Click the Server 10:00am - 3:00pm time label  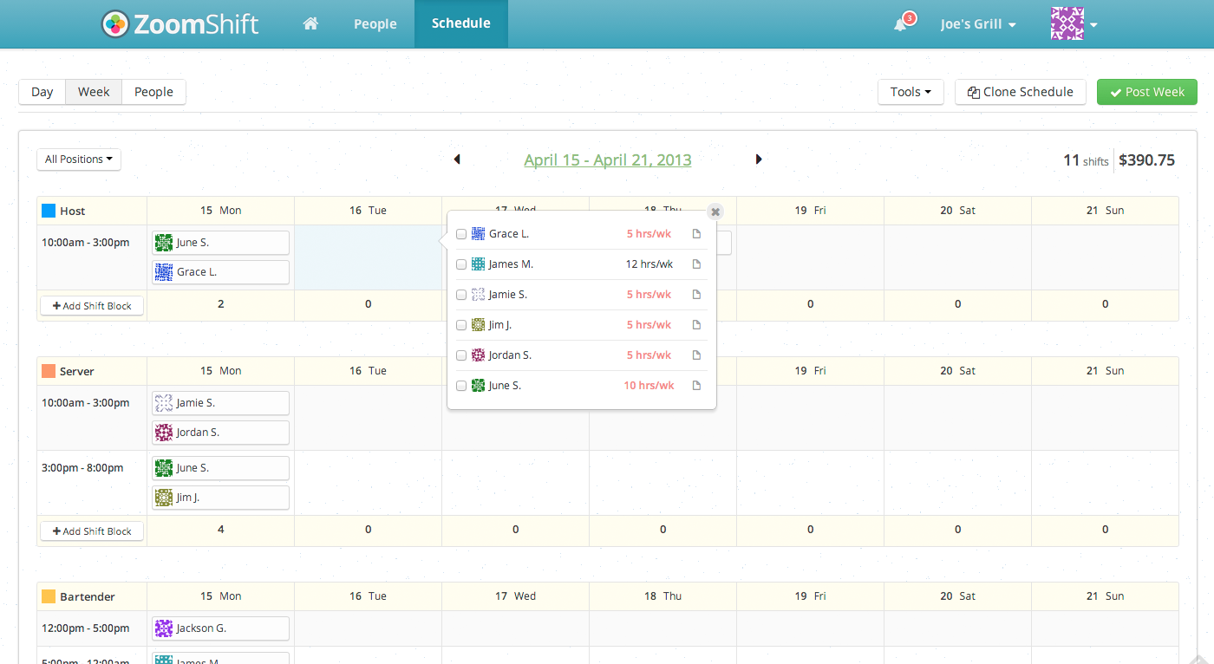point(86,403)
